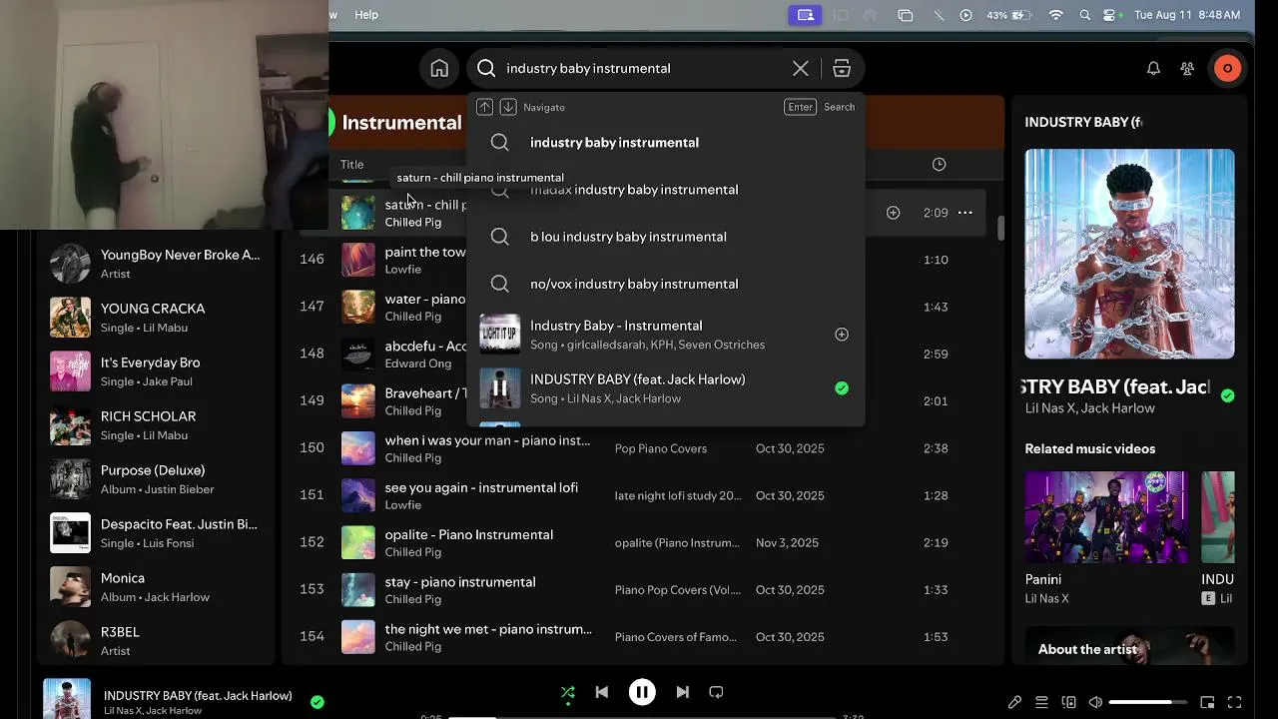Open Wi-Fi status in macOS menu bar

(1055, 15)
